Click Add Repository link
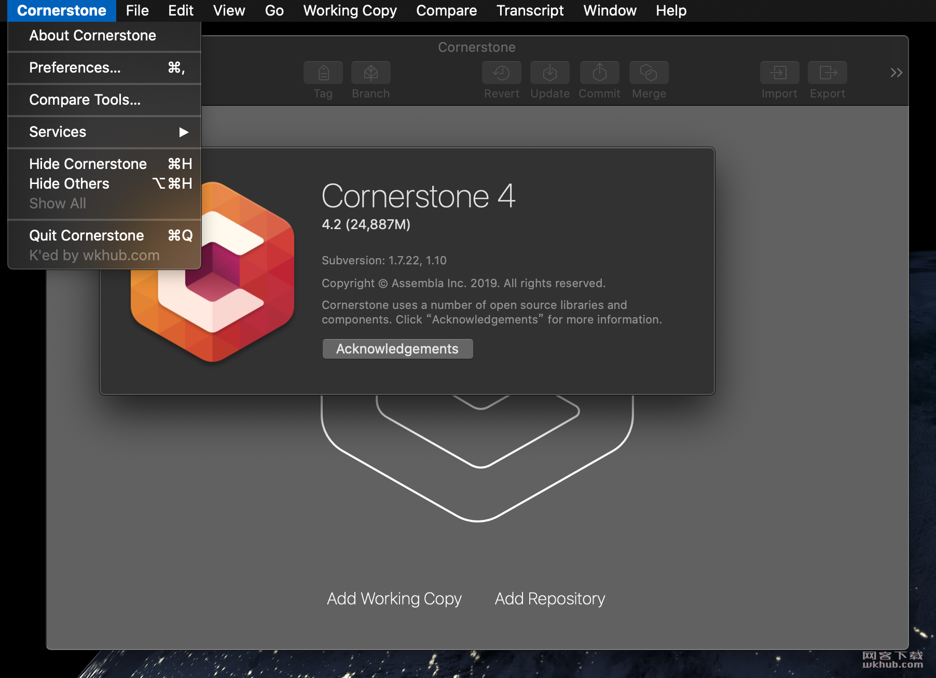Viewport: 936px width, 678px height. 550,599
